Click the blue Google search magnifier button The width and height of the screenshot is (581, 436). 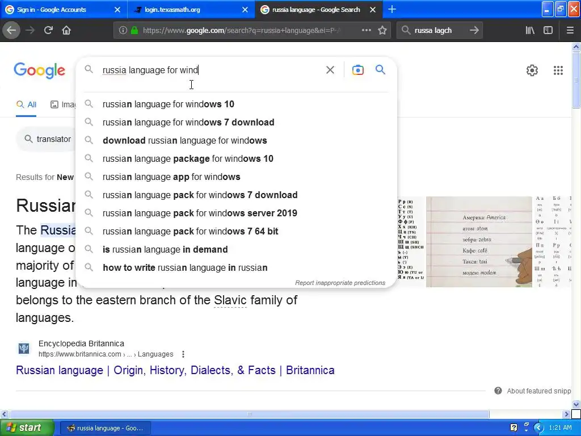(380, 69)
